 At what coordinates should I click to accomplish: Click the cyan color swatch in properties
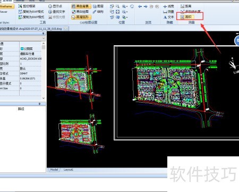point(22,48)
